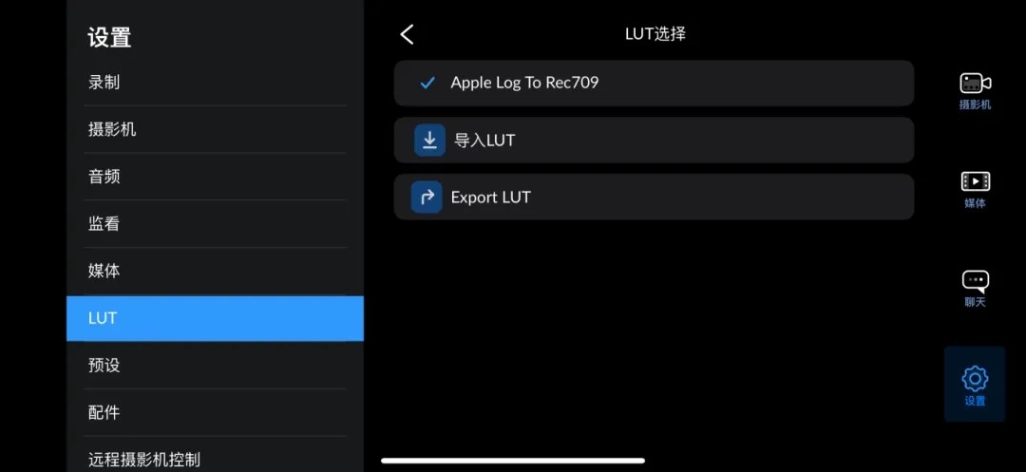
Task: Tap the import LUT download icon
Action: pos(429,141)
